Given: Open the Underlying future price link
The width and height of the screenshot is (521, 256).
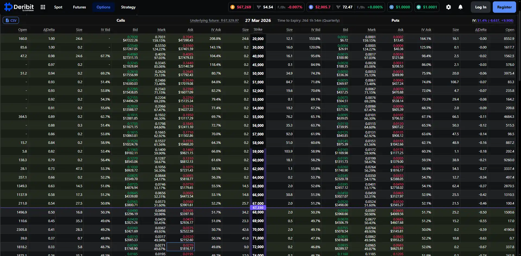Looking at the screenshot, I should [214, 21].
